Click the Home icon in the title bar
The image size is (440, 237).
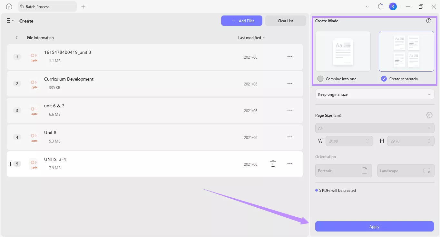click(x=9, y=6)
